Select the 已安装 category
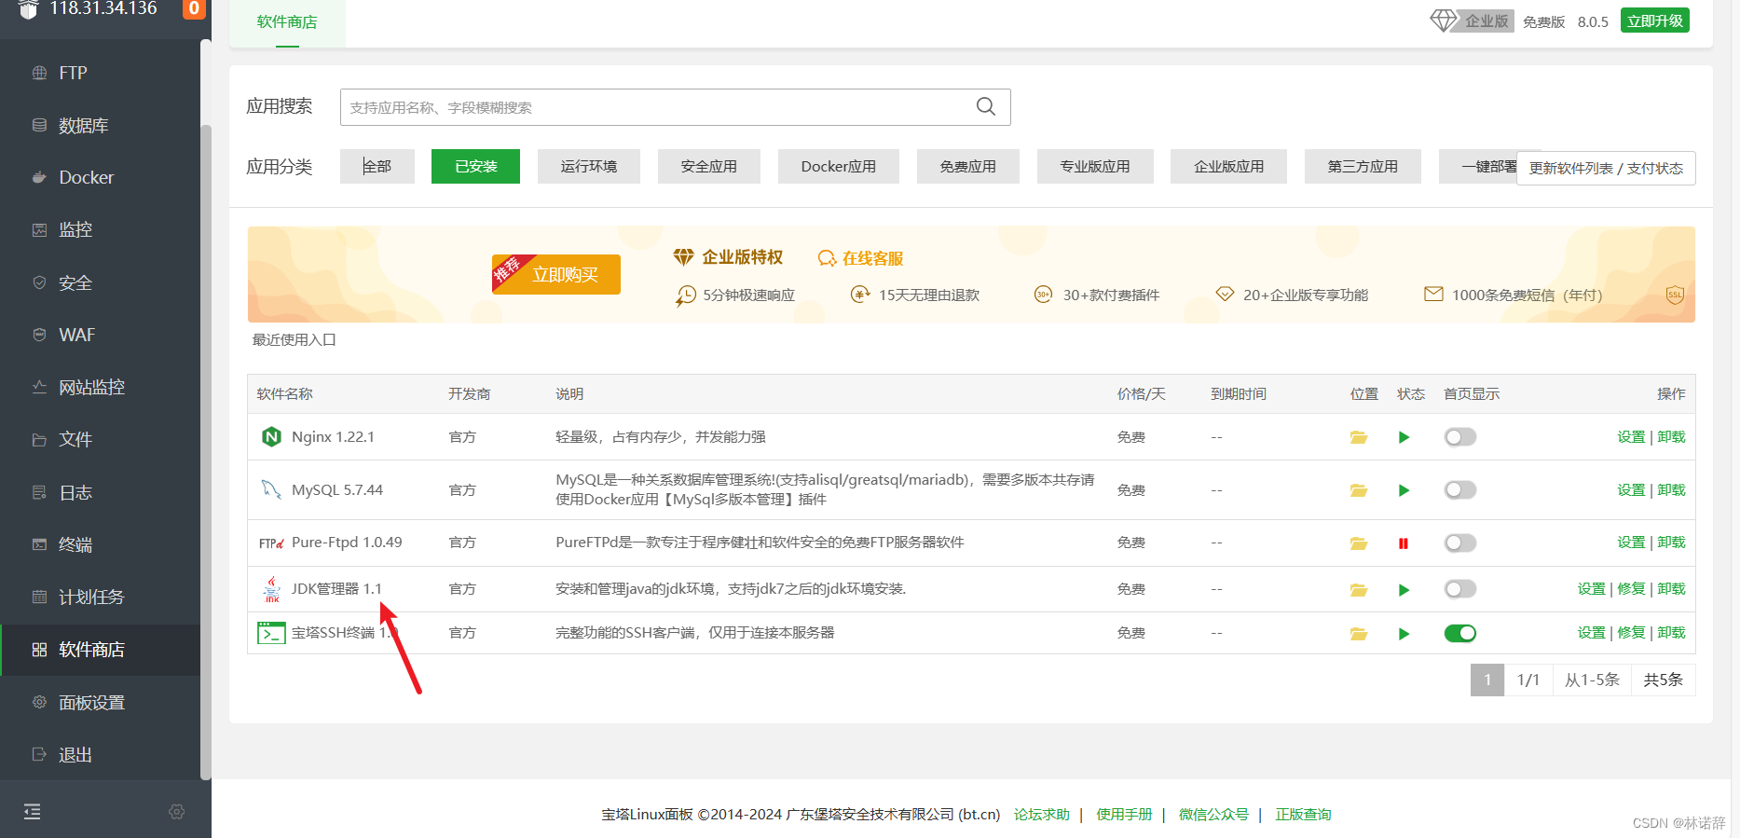This screenshot has height=838, width=1740. click(x=475, y=166)
